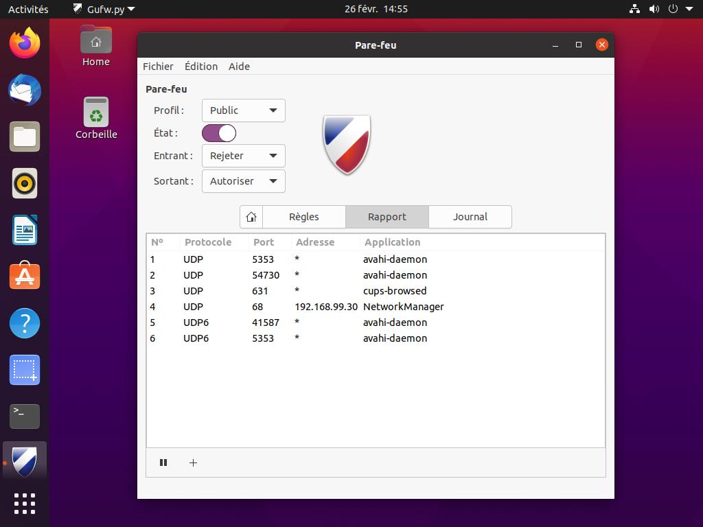Open the Fichier menu
This screenshot has height=527, width=703.
158,67
